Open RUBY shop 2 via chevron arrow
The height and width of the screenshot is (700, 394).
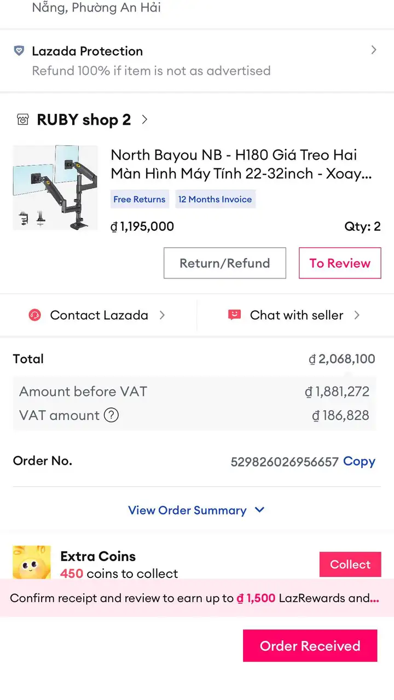point(144,119)
